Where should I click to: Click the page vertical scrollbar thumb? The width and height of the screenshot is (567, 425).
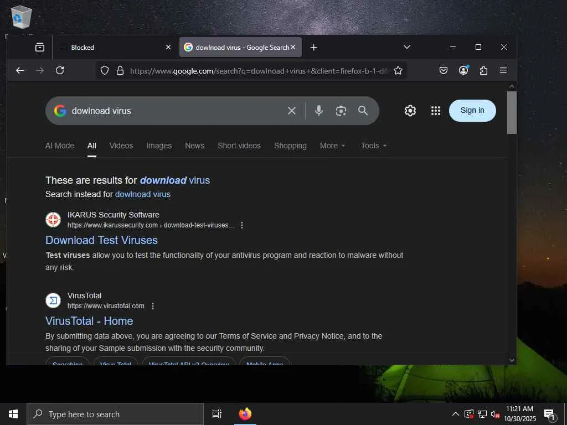pyautogui.click(x=512, y=112)
